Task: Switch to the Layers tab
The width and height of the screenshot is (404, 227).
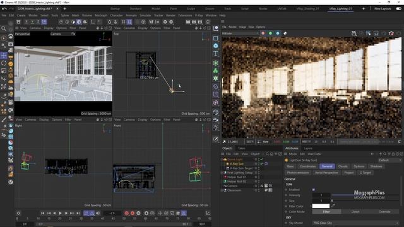Action: click(x=308, y=148)
